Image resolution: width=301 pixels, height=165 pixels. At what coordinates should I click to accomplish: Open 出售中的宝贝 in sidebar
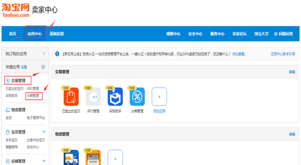pos(36,140)
